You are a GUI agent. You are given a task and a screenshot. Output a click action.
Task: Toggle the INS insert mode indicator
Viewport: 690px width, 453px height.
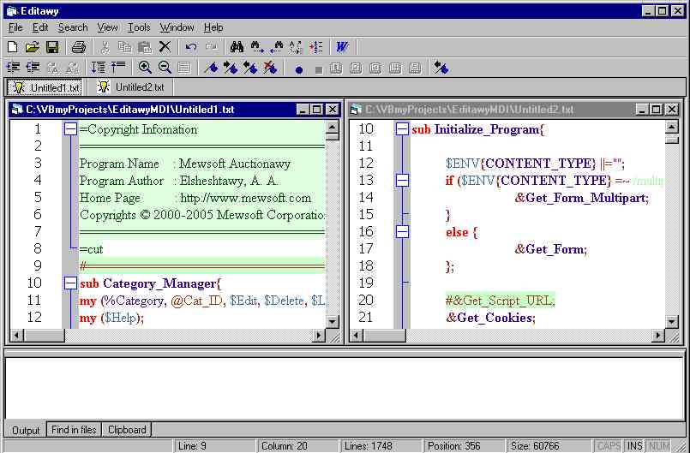tap(634, 446)
